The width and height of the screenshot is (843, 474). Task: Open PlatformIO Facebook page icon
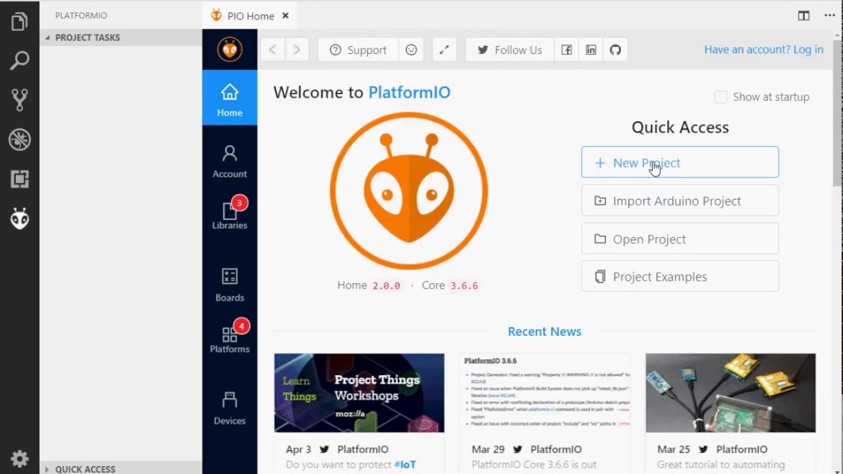(x=566, y=50)
